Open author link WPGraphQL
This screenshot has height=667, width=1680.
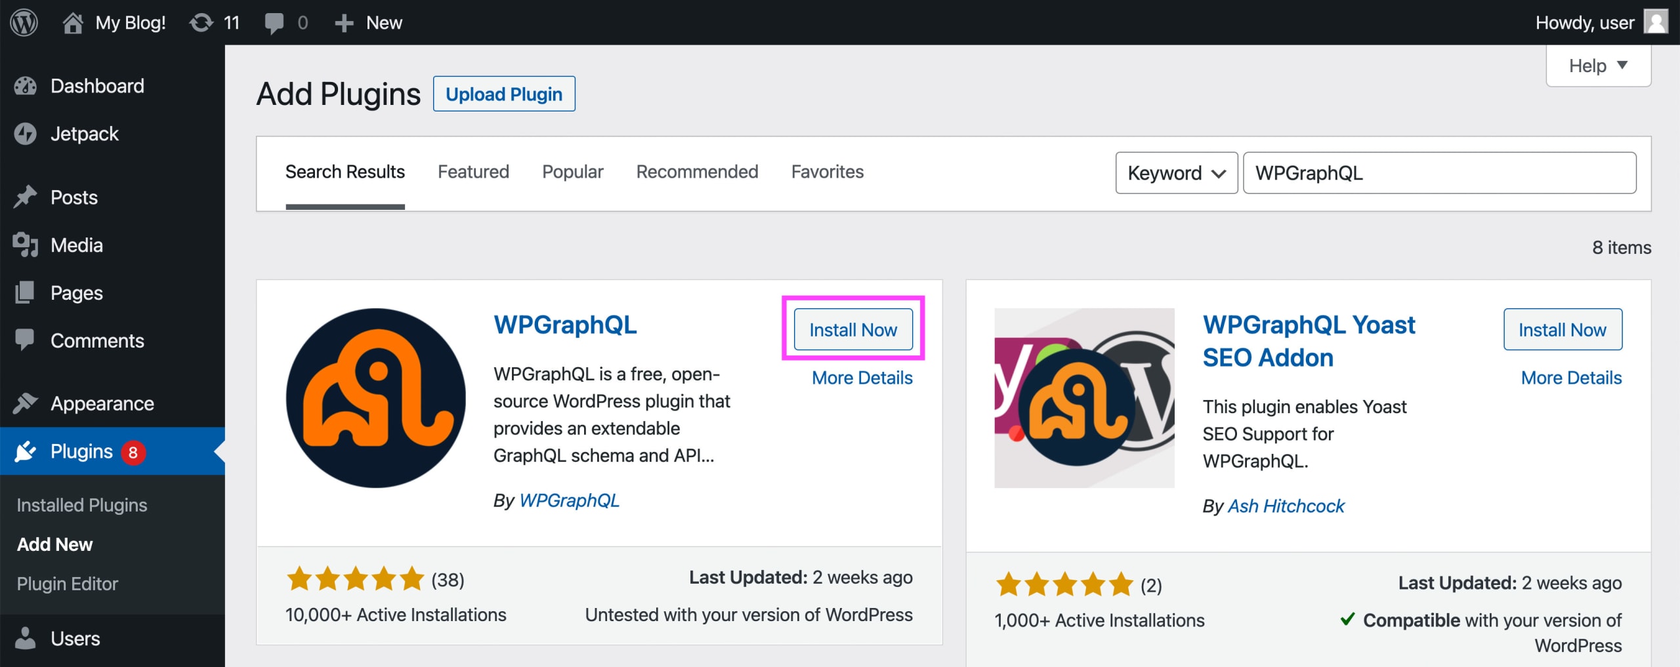click(569, 500)
